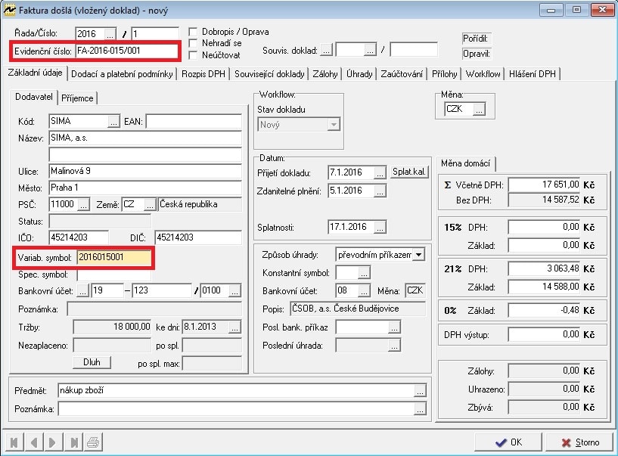Viewport: 618px width, 456px height.
Task: Go to previous record arrow icon
Action: point(34,442)
